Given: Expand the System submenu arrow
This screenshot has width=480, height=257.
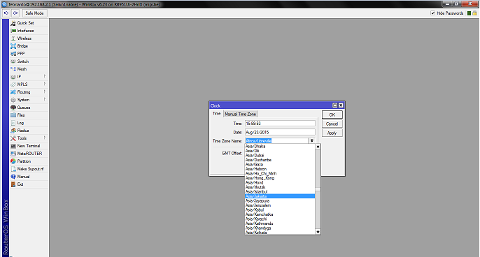Looking at the screenshot, I should click(45, 99).
